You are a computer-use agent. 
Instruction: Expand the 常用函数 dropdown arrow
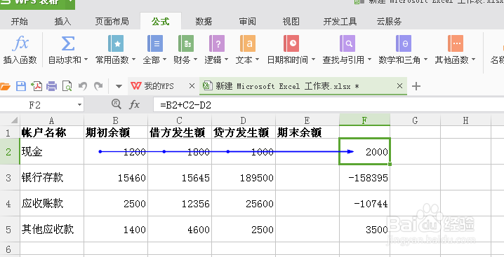tap(133, 60)
